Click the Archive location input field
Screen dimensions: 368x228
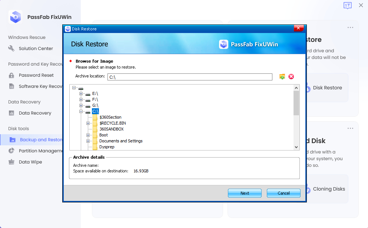tap(190, 77)
